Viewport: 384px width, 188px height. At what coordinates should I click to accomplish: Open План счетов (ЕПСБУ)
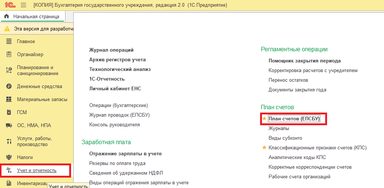(x=294, y=119)
